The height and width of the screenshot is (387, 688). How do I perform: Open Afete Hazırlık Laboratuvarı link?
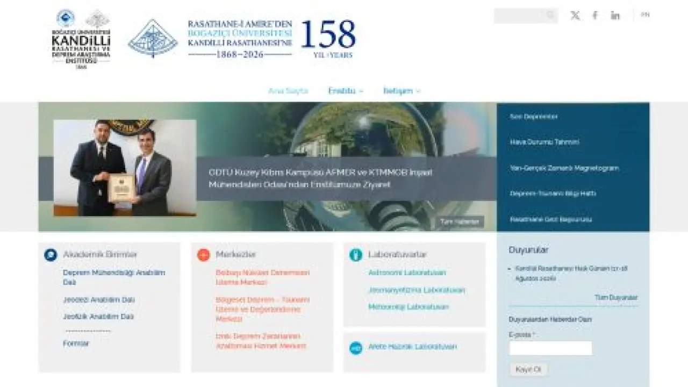pos(412,347)
